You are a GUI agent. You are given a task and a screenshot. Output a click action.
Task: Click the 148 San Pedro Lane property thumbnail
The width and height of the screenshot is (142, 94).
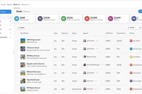[23, 73]
